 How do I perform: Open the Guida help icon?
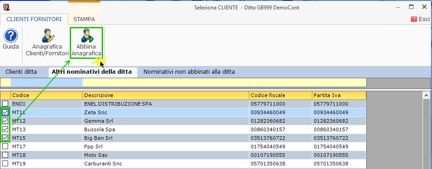coord(11,36)
